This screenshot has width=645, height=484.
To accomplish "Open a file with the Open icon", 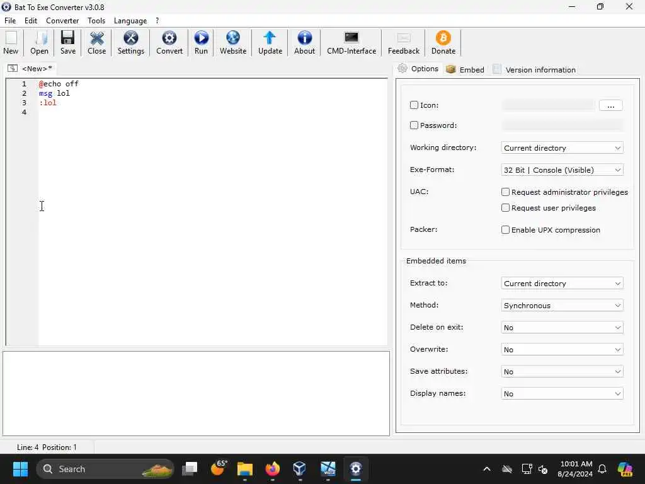I will point(40,43).
